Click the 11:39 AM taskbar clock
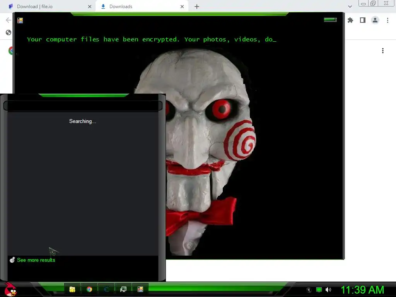The width and height of the screenshot is (396, 297). coord(363,290)
